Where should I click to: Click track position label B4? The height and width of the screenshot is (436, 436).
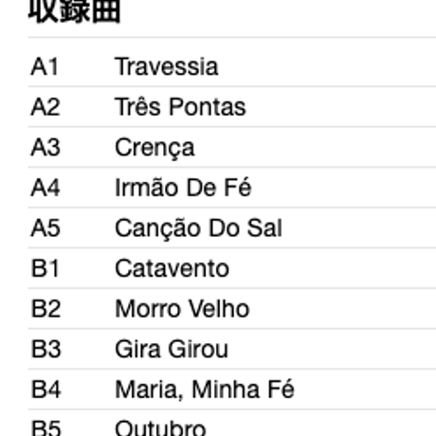(x=45, y=390)
